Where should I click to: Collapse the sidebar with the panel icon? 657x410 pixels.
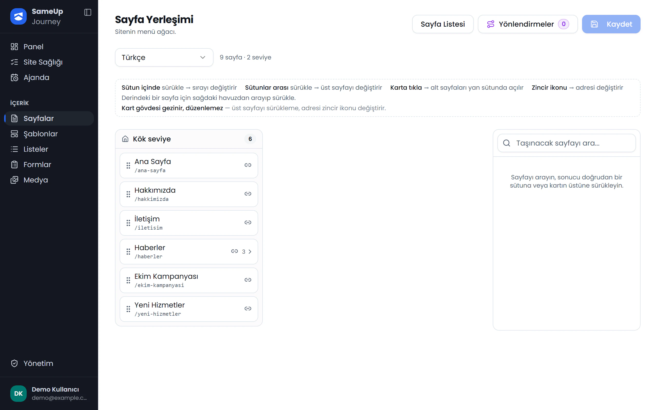click(x=88, y=12)
